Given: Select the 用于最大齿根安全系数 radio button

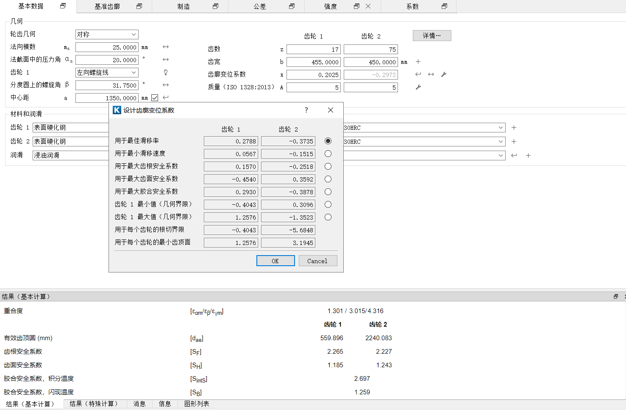Looking at the screenshot, I should tap(328, 166).
